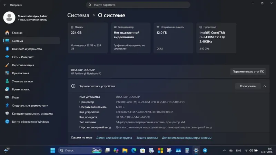Screen dimensions: 276x155
Task: Open Сеть и Интернет settings
Action: click(31, 57)
